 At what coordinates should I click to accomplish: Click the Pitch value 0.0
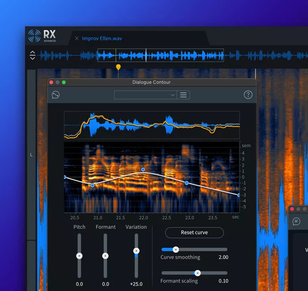coord(79,284)
